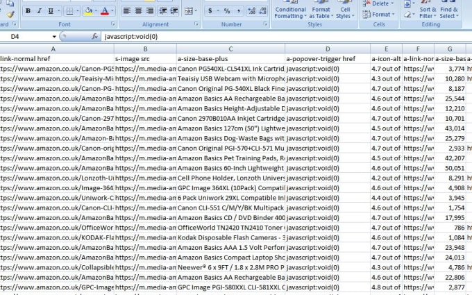Open borders dropdown arrow
The image size is (472, 295).
coord(77,11)
